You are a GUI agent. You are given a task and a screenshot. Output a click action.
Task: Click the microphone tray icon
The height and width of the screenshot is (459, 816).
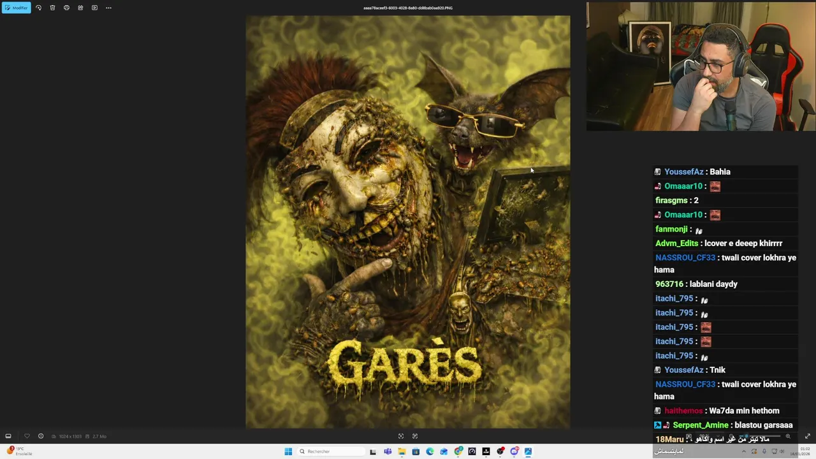coord(764,451)
